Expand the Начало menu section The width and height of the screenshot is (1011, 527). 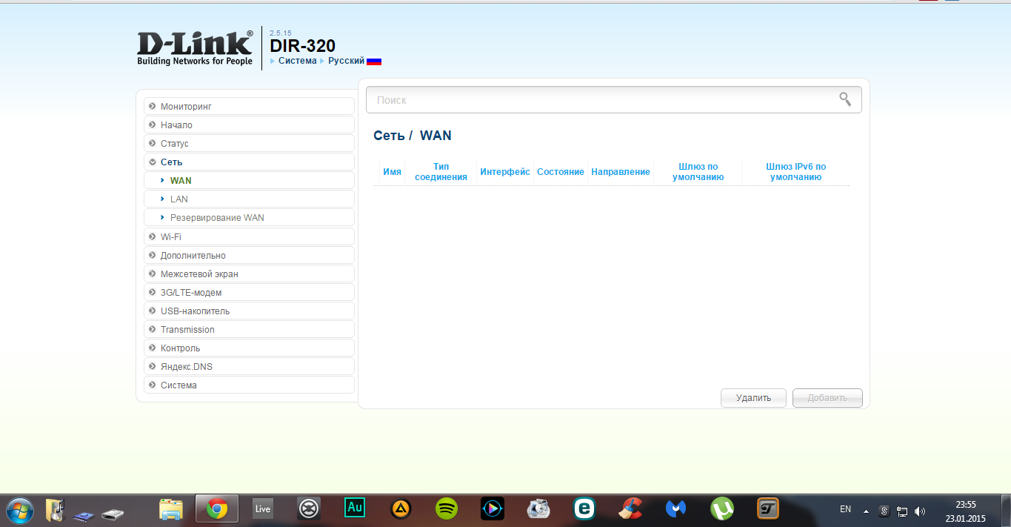[x=249, y=125]
